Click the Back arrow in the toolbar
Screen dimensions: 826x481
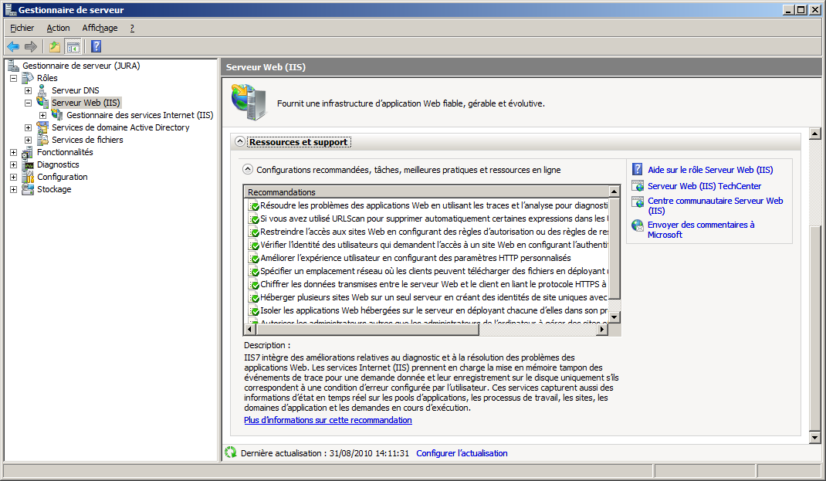pos(13,46)
